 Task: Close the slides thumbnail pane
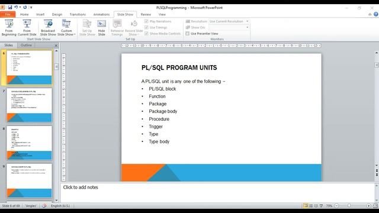(56, 46)
